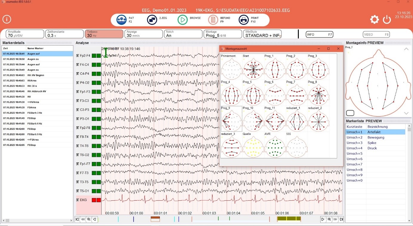The image size is (413, 226).
Task: Collapse Montageinfo PREVIEW with the up chevron
Action: [406, 49]
